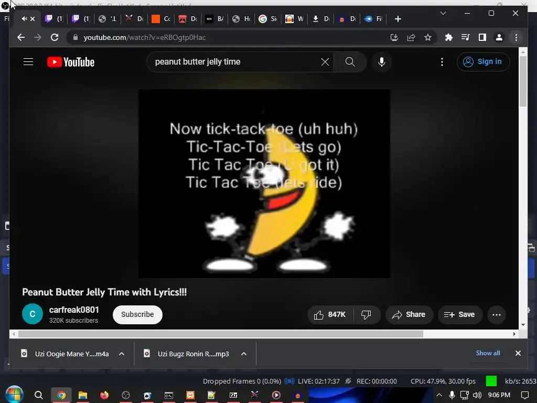Click the video title 'Peanut Butter Jelly Time with Lyrics!!!'
This screenshot has width=537, height=403.
[104, 292]
